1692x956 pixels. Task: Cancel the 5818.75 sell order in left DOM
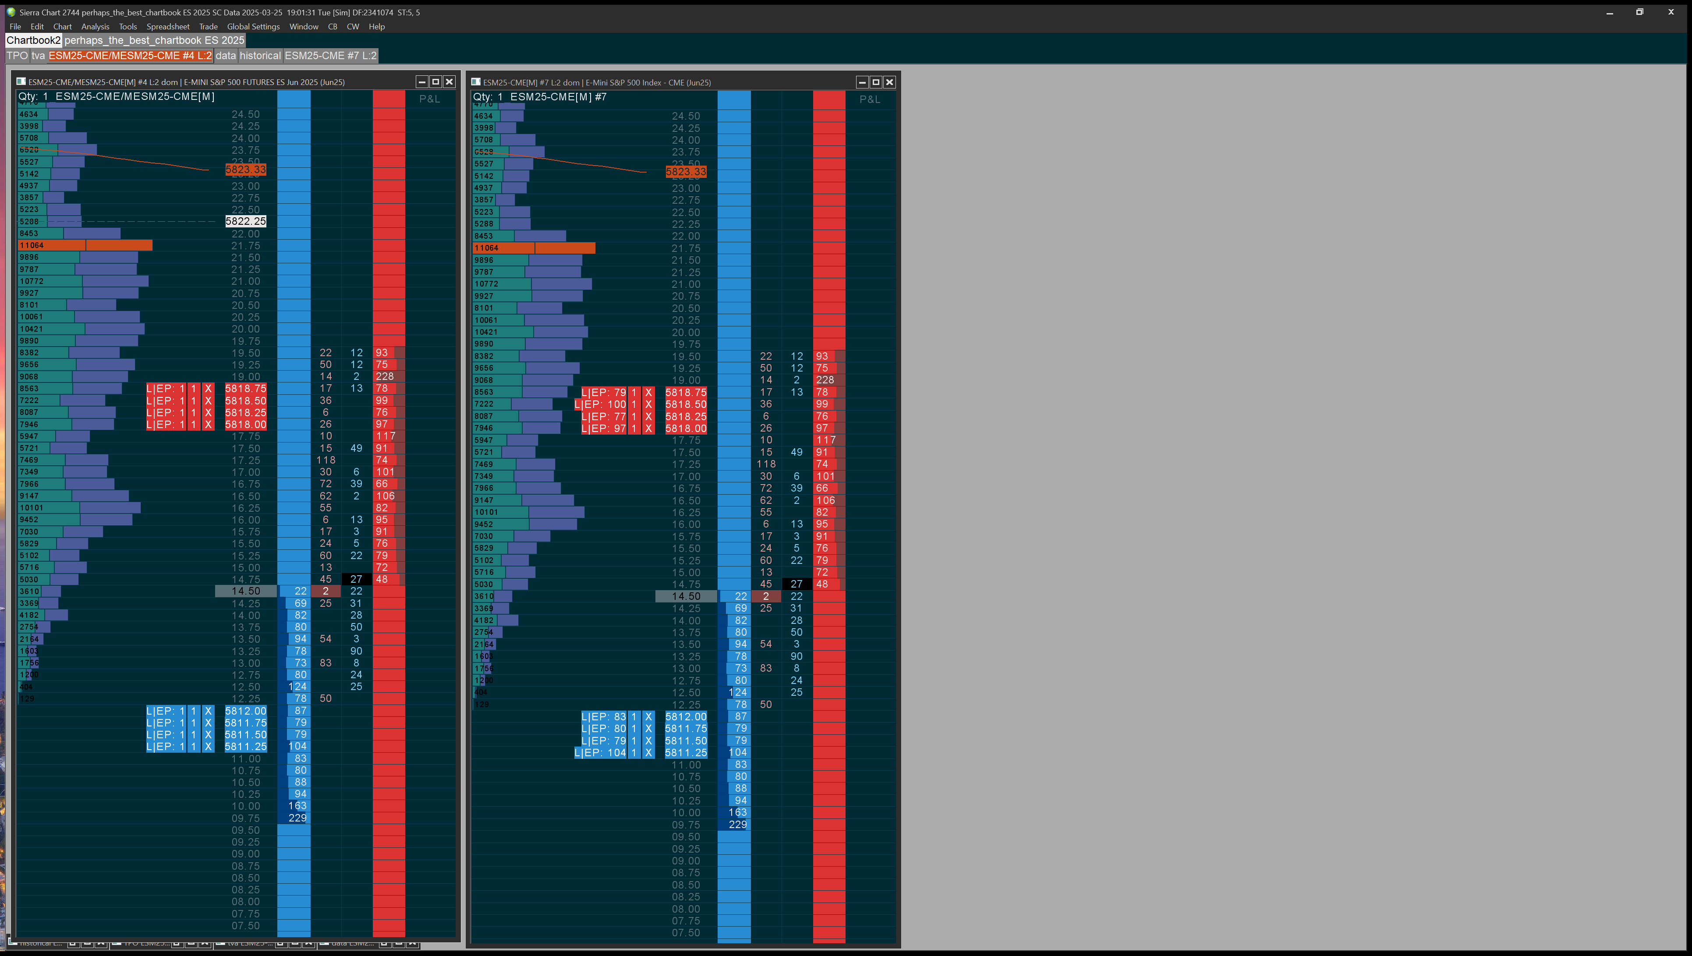pyautogui.click(x=208, y=388)
